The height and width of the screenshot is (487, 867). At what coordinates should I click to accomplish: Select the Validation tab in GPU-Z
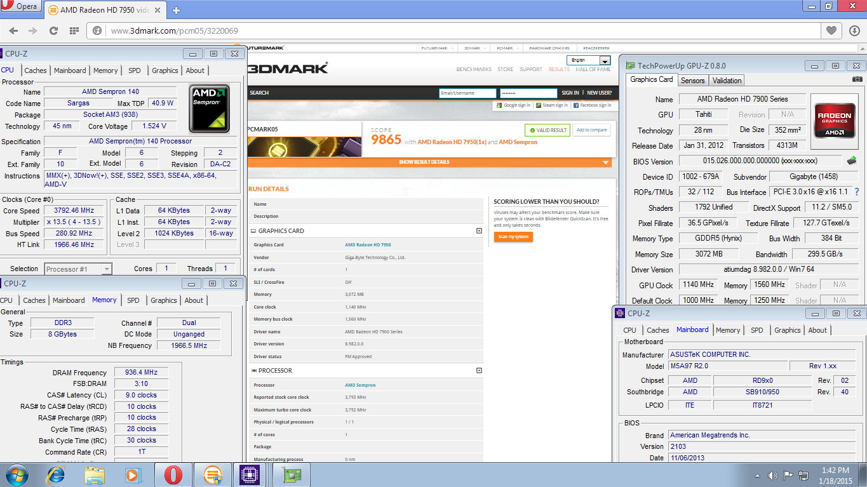click(727, 81)
